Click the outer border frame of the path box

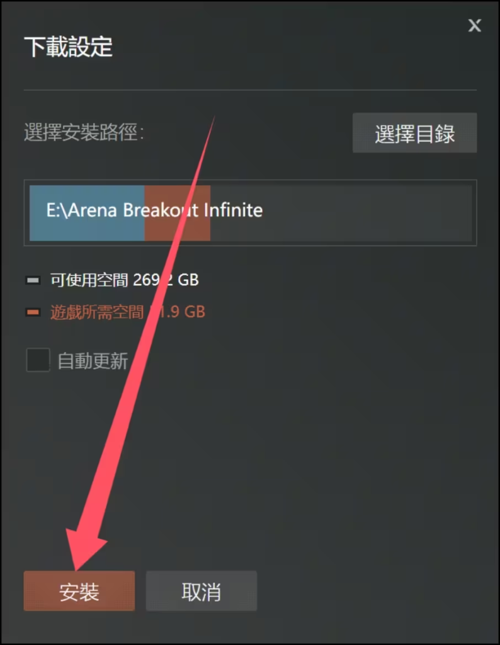tap(250, 181)
